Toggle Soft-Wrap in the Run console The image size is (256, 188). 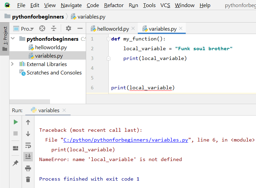(x=28, y=145)
